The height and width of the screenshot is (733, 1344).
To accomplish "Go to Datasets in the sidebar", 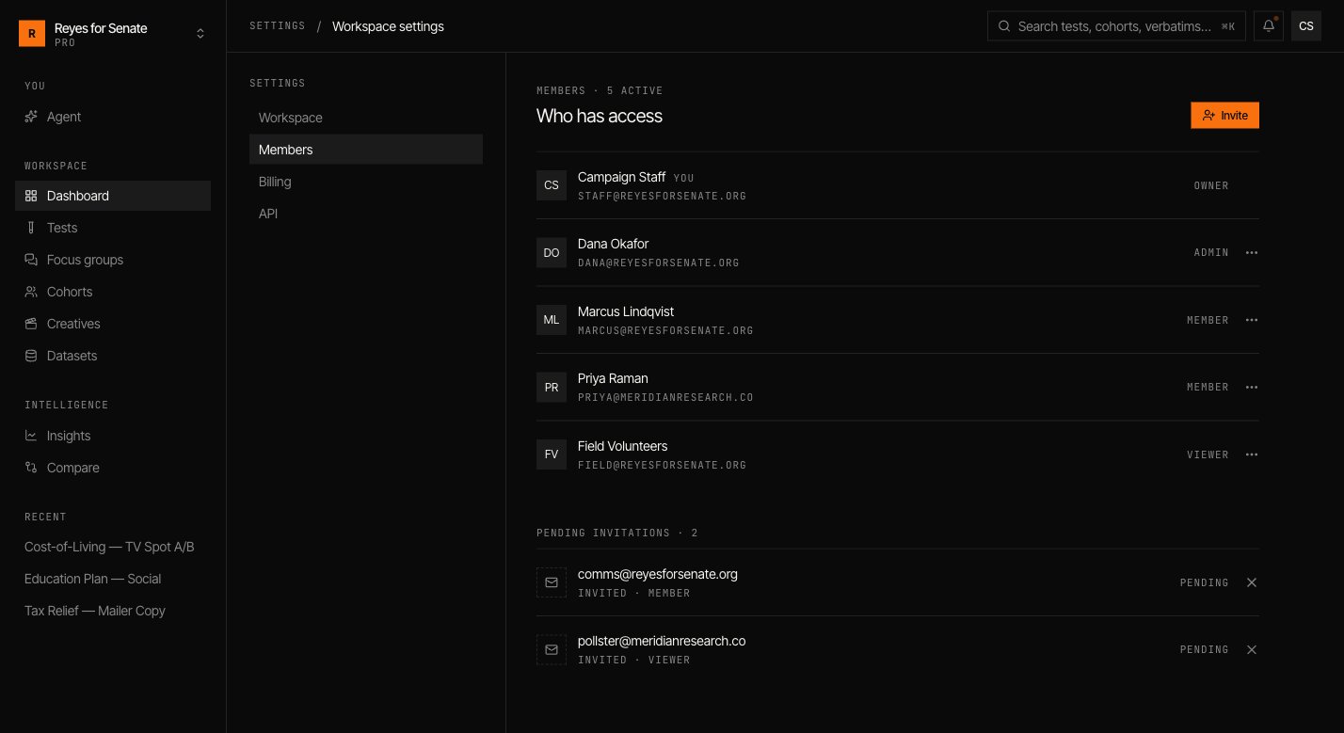I will pyautogui.click(x=113, y=356).
